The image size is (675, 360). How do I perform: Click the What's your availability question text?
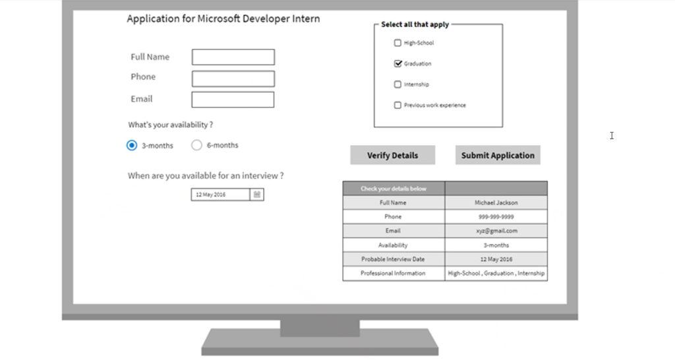pyautogui.click(x=171, y=125)
